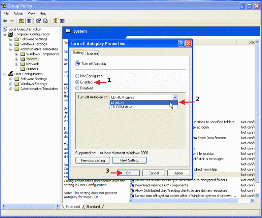Switch to the Explain tab
262x218 pixels.
point(92,53)
